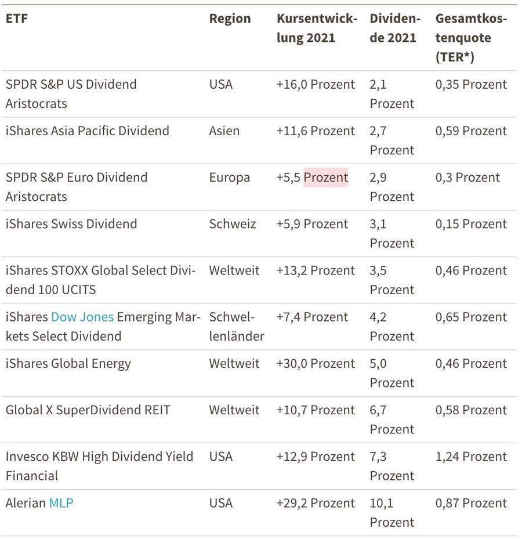Open the Dow Jones link
The image size is (522, 539).
pos(82,317)
